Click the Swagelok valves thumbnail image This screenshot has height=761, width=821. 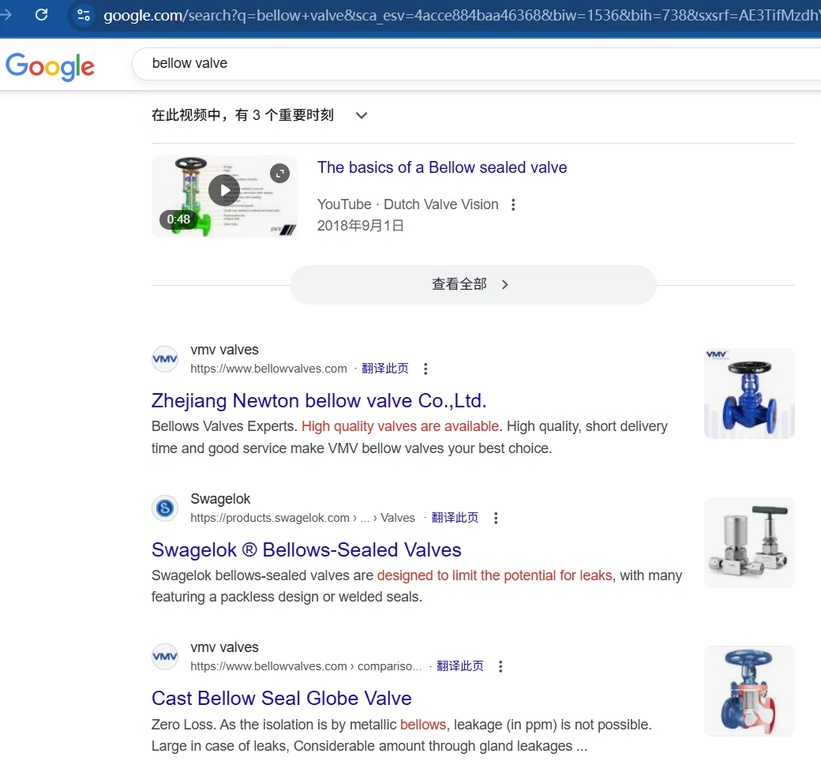point(748,542)
